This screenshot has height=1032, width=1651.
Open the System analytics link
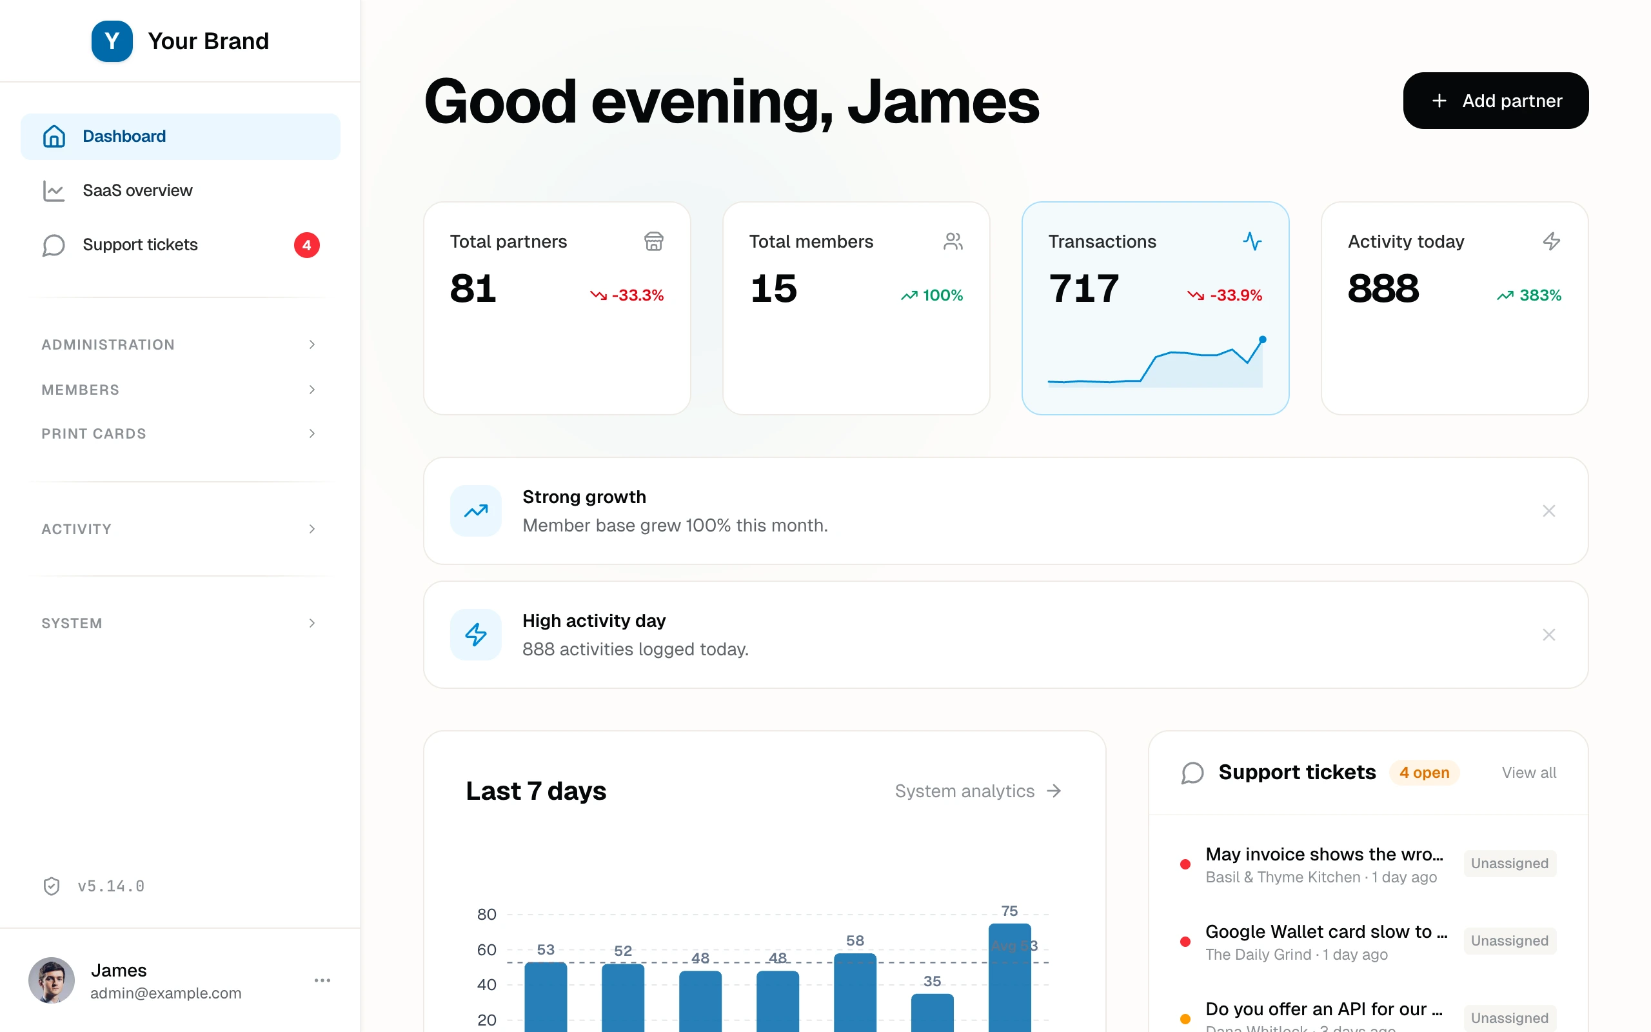tap(978, 790)
